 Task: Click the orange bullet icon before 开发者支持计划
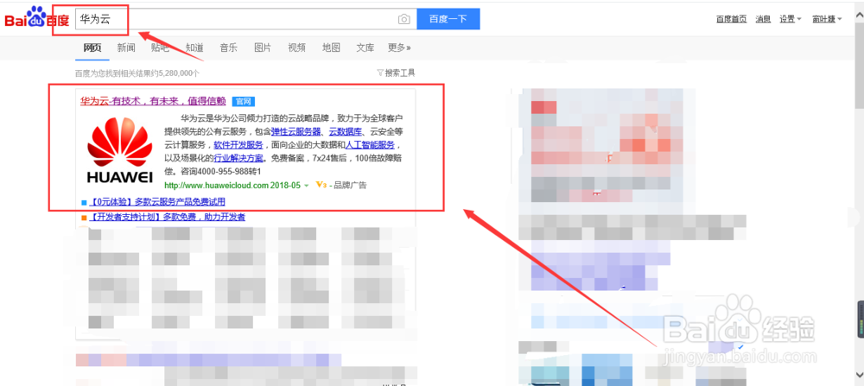(84, 218)
